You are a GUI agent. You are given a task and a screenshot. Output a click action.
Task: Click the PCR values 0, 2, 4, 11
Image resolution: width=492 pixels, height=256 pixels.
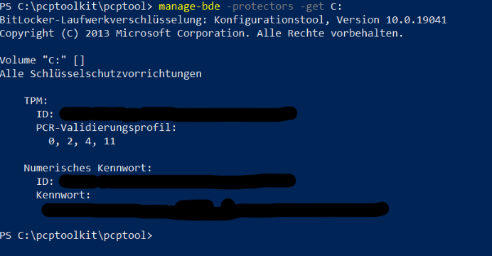click(82, 142)
